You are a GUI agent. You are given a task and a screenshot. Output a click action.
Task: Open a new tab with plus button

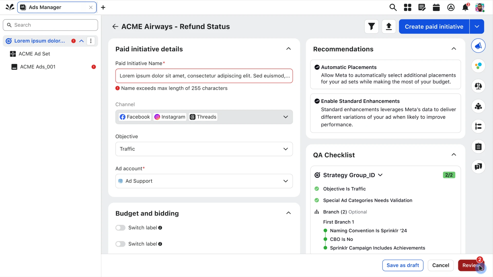coord(103,7)
